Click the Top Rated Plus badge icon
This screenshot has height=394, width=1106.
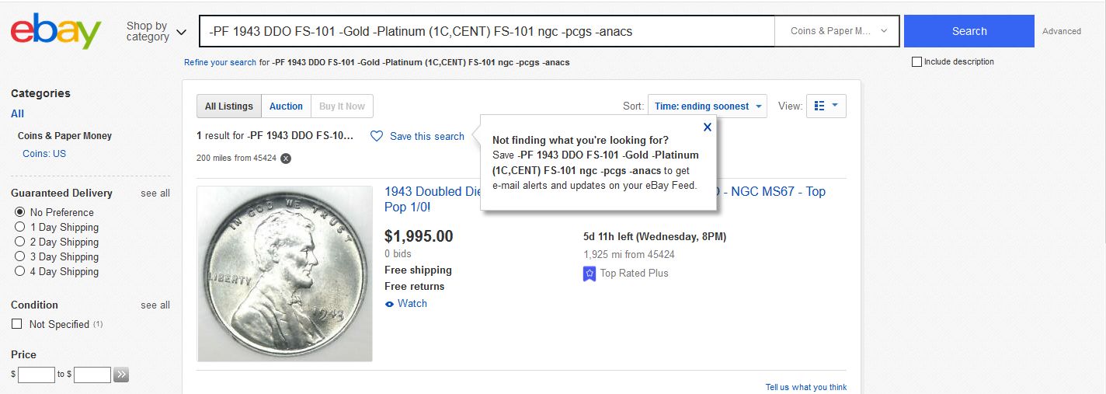[x=590, y=274]
